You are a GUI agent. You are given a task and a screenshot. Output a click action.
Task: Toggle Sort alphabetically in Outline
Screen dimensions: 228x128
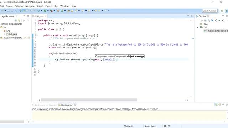pyautogui.click(x=209, y=21)
